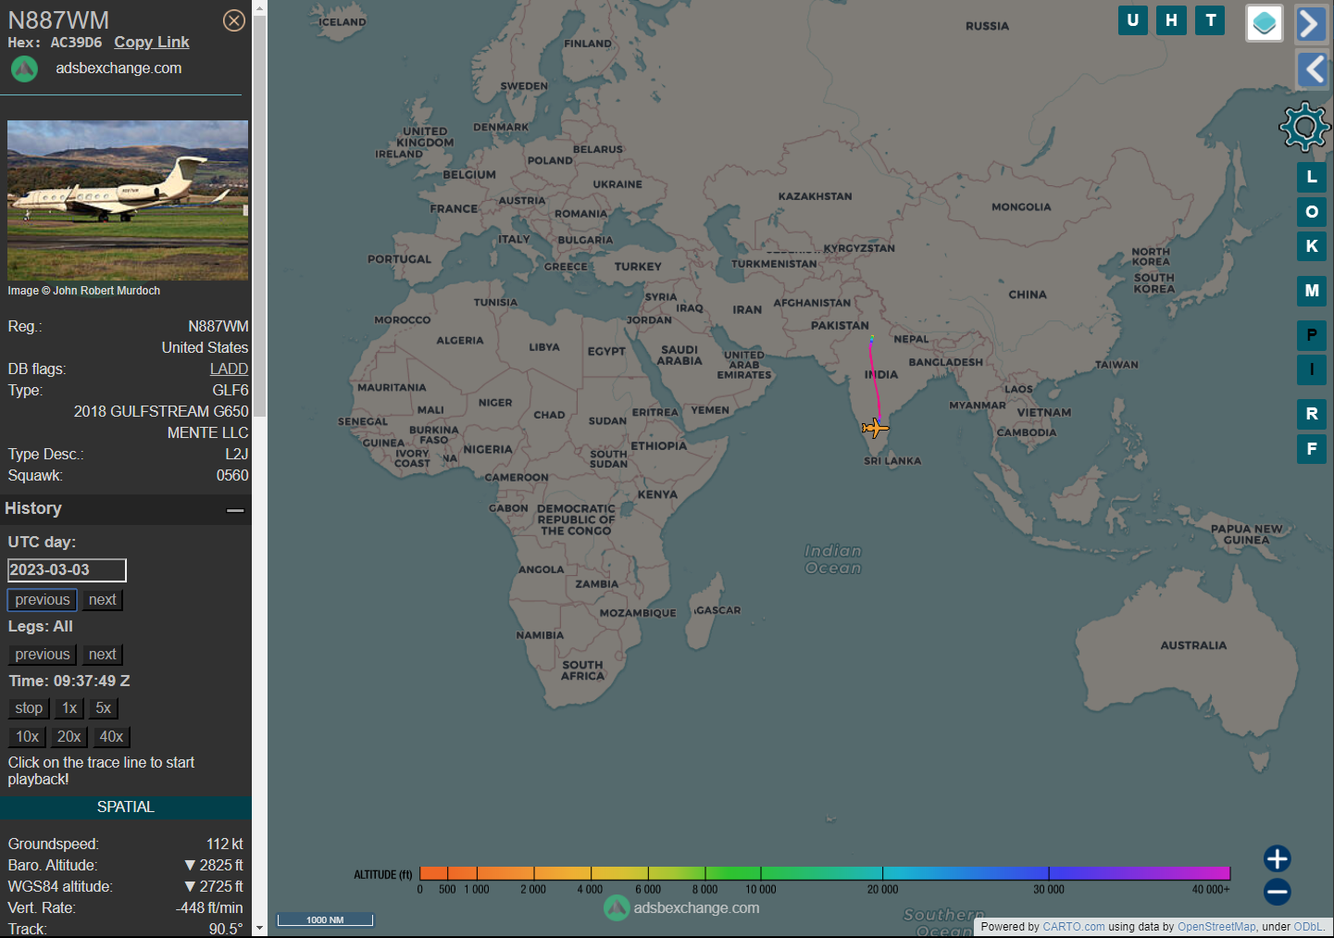The image size is (1334, 938).
Task: Stop the trace playback
Action: click(x=29, y=708)
